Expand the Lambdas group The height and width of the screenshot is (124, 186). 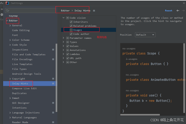click(x=63, y=54)
